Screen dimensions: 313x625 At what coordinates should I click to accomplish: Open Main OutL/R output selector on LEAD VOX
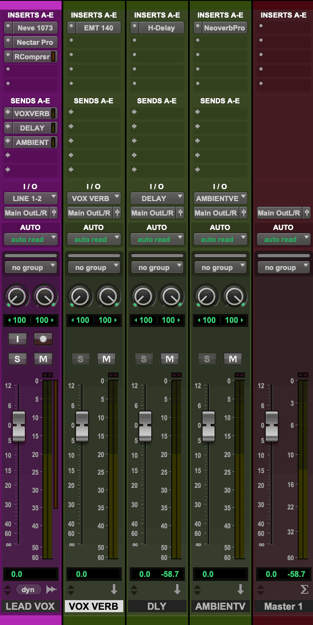tap(26, 213)
